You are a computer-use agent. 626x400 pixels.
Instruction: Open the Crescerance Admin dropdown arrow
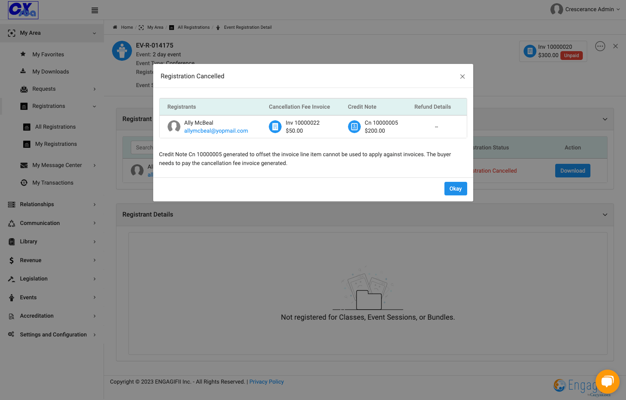[x=618, y=10]
